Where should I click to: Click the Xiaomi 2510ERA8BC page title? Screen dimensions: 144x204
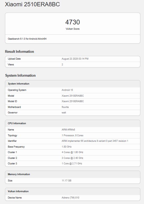click(32, 4)
